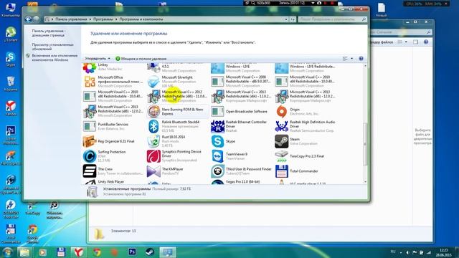Open Photoshop from taskbar

pos(132,252)
